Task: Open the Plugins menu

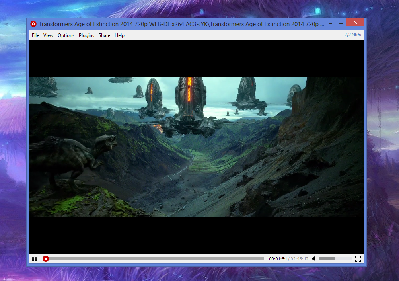Action: pyautogui.click(x=86, y=35)
